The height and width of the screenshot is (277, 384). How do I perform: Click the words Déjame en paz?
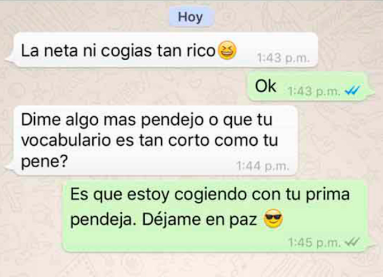pyautogui.click(x=199, y=219)
